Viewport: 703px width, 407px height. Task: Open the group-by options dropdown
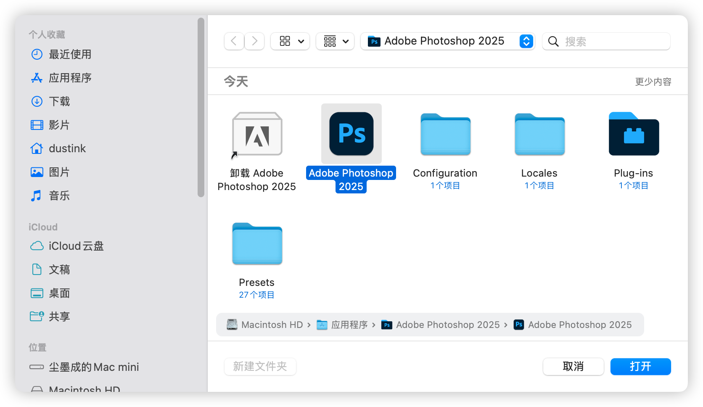[x=335, y=41]
